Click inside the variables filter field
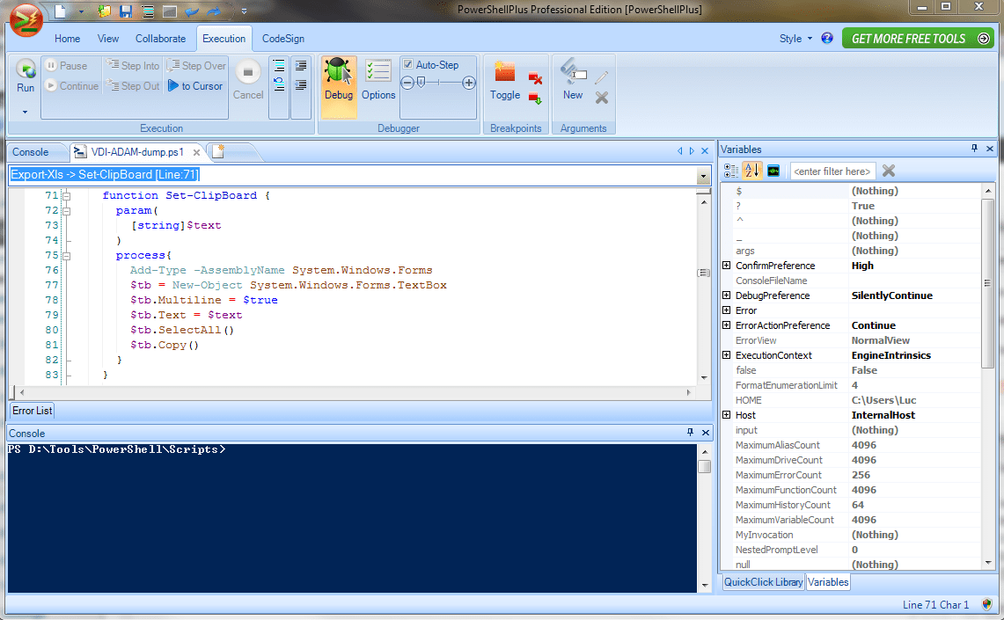The width and height of the screenshot is (1004, 620). click(832, 171)
